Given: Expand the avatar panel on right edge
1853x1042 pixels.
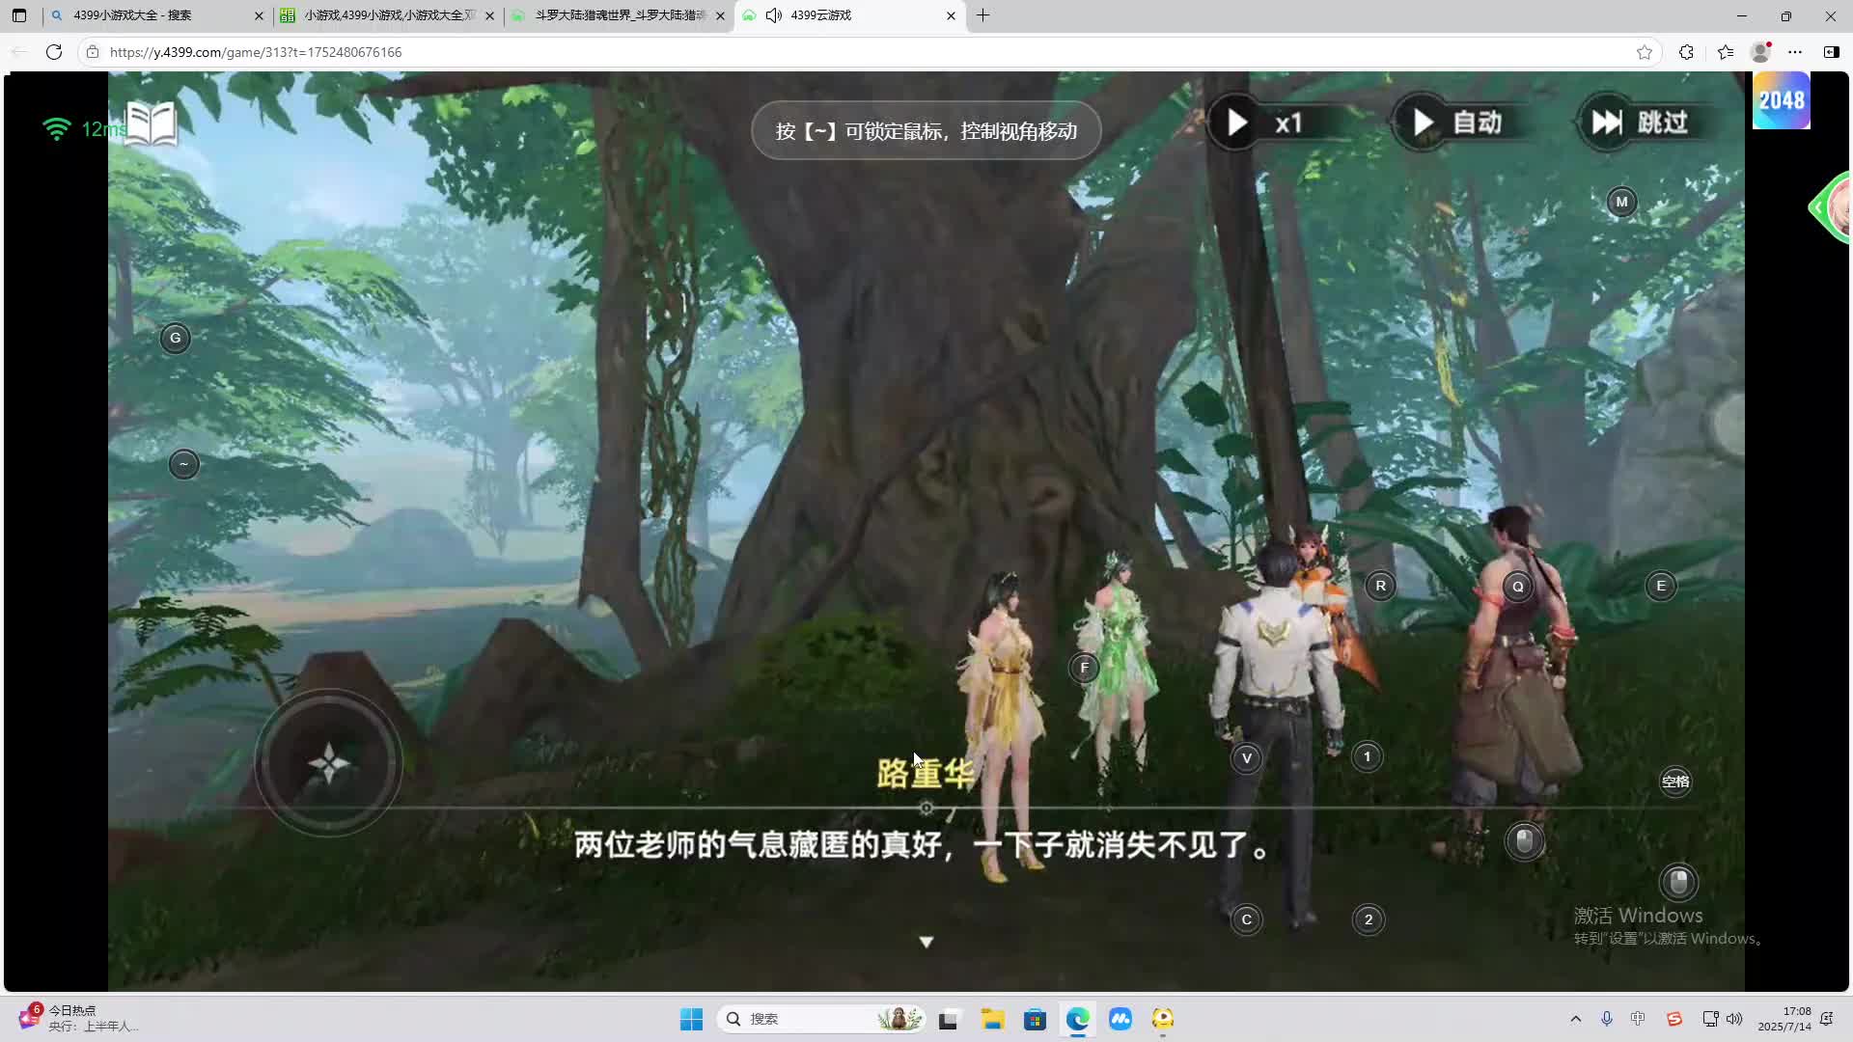Looking at the screenshot, I should [x=1818, y=207].
